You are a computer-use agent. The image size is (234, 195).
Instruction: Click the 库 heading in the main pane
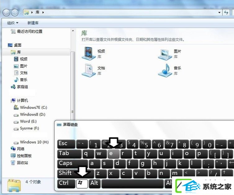tap(84, 33)
